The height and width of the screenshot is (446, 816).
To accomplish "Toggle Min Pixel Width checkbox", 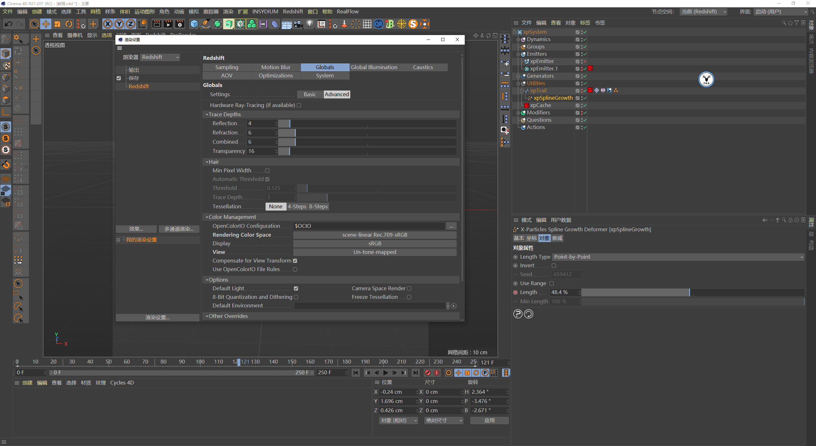I will tap(267, 170).
